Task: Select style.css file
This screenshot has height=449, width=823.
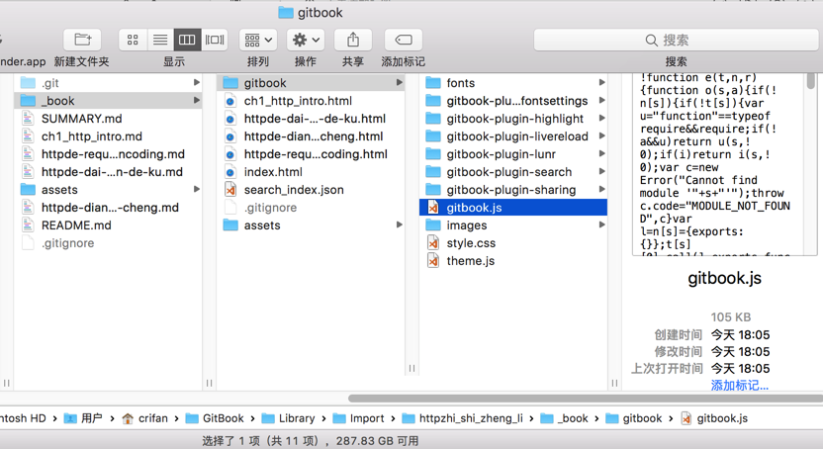Action: [x=513, y=243]
